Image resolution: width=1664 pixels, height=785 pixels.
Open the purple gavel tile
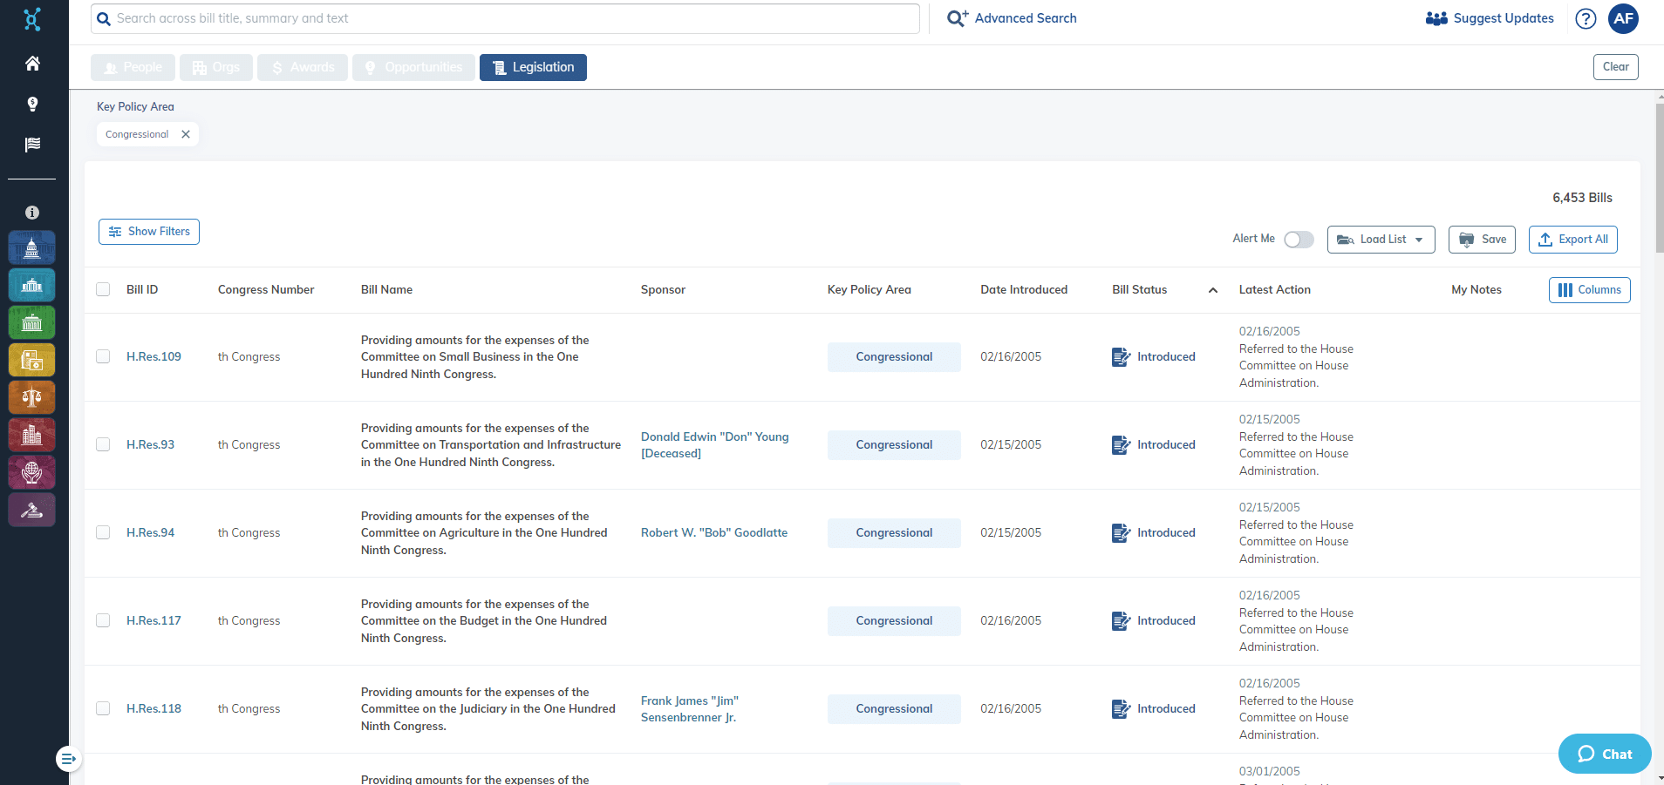[32, 511]
